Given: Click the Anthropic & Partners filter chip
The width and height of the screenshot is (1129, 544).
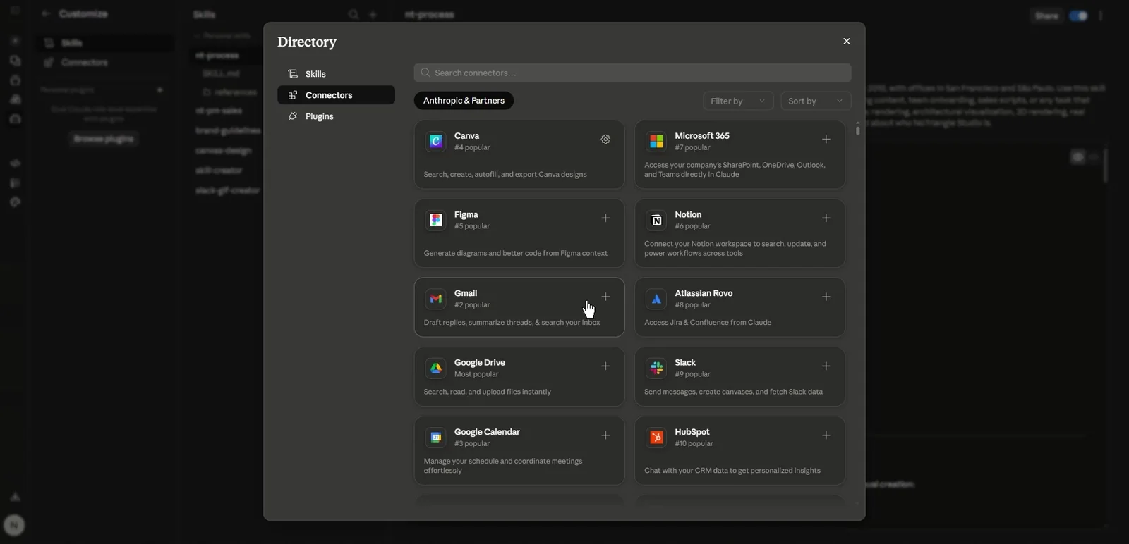Looking at the screenshot, I should click(x=464, y=101).
